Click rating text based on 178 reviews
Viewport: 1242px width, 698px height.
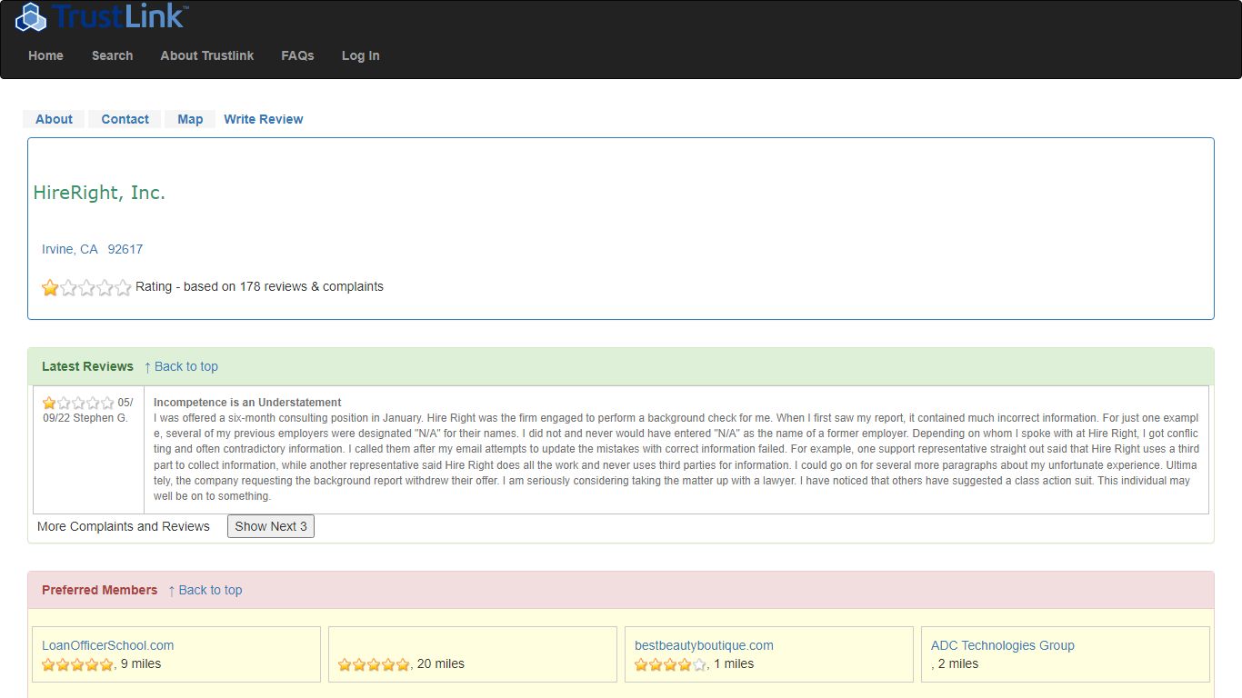[x=259, y=286]
